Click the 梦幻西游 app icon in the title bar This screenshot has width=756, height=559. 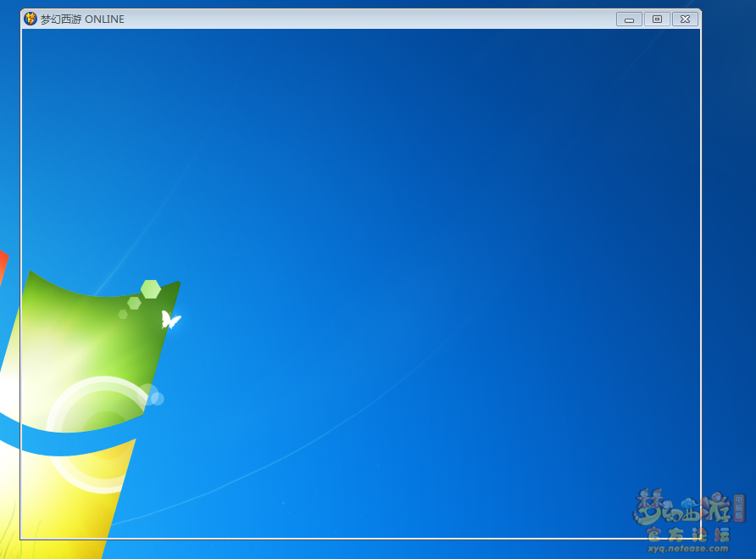(x=31, y=19)
